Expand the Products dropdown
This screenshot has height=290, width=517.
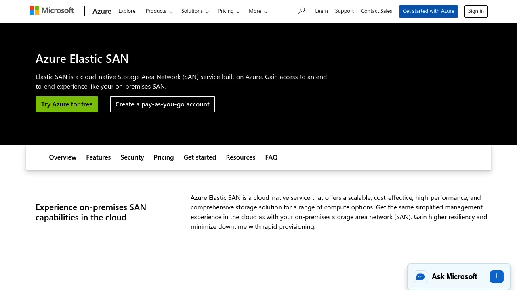tap(159, 11)
